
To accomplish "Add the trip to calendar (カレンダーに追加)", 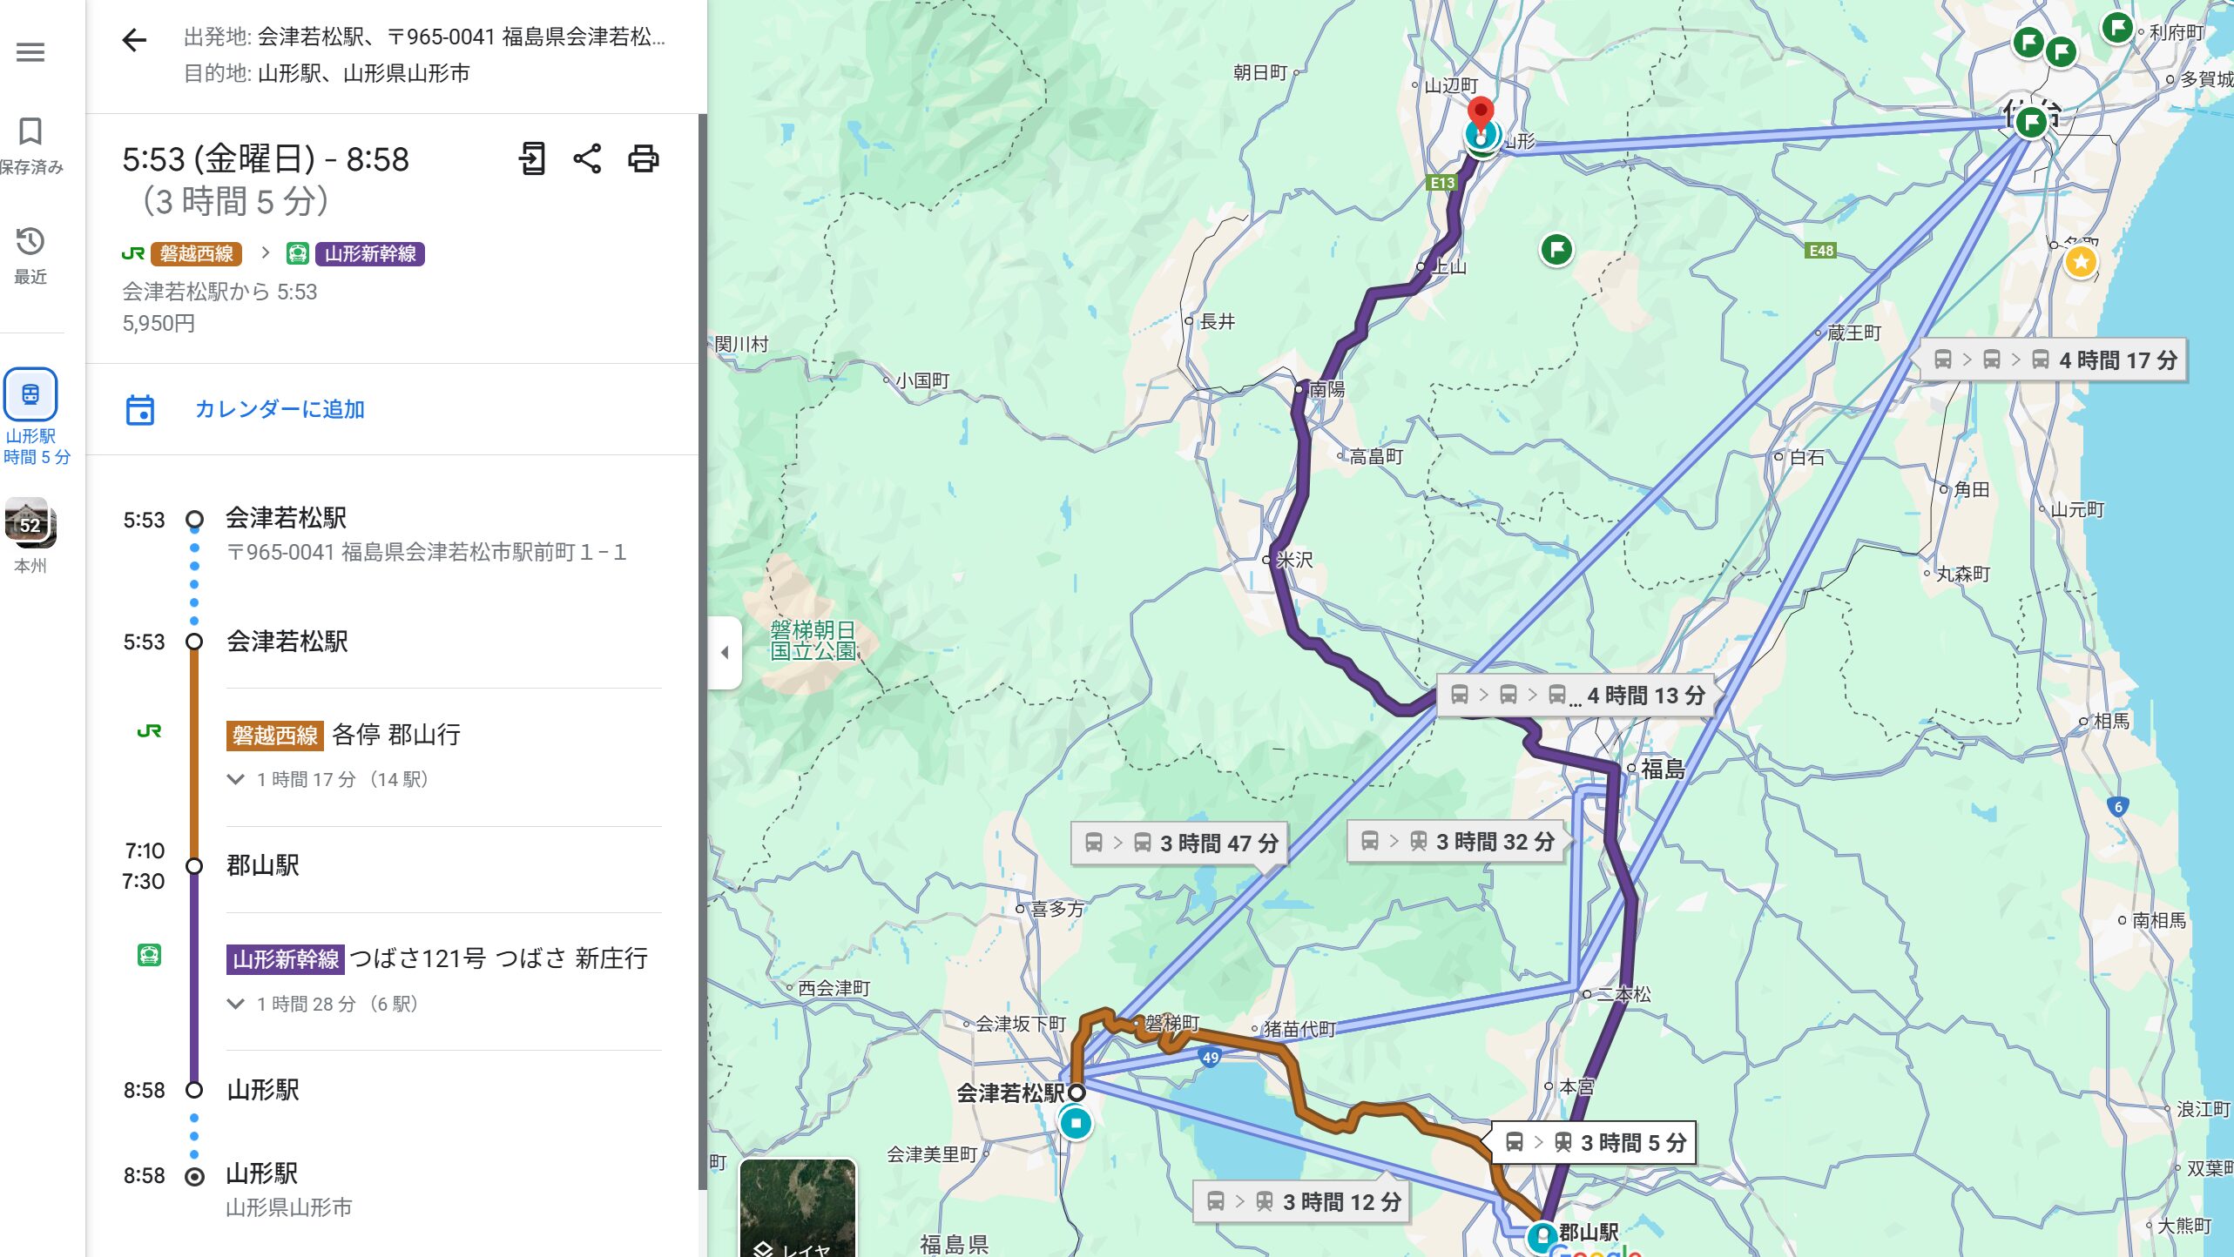I will coord(279,409).
